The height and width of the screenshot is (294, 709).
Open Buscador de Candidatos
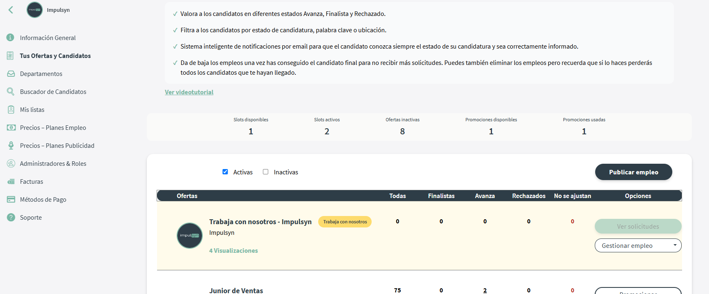click(x=53, y=91)
